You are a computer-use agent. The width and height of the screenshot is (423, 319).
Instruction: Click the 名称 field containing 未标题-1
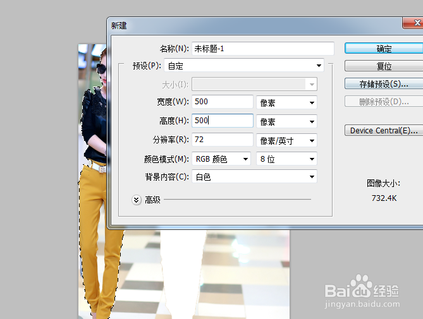click(x=263, y=49)
